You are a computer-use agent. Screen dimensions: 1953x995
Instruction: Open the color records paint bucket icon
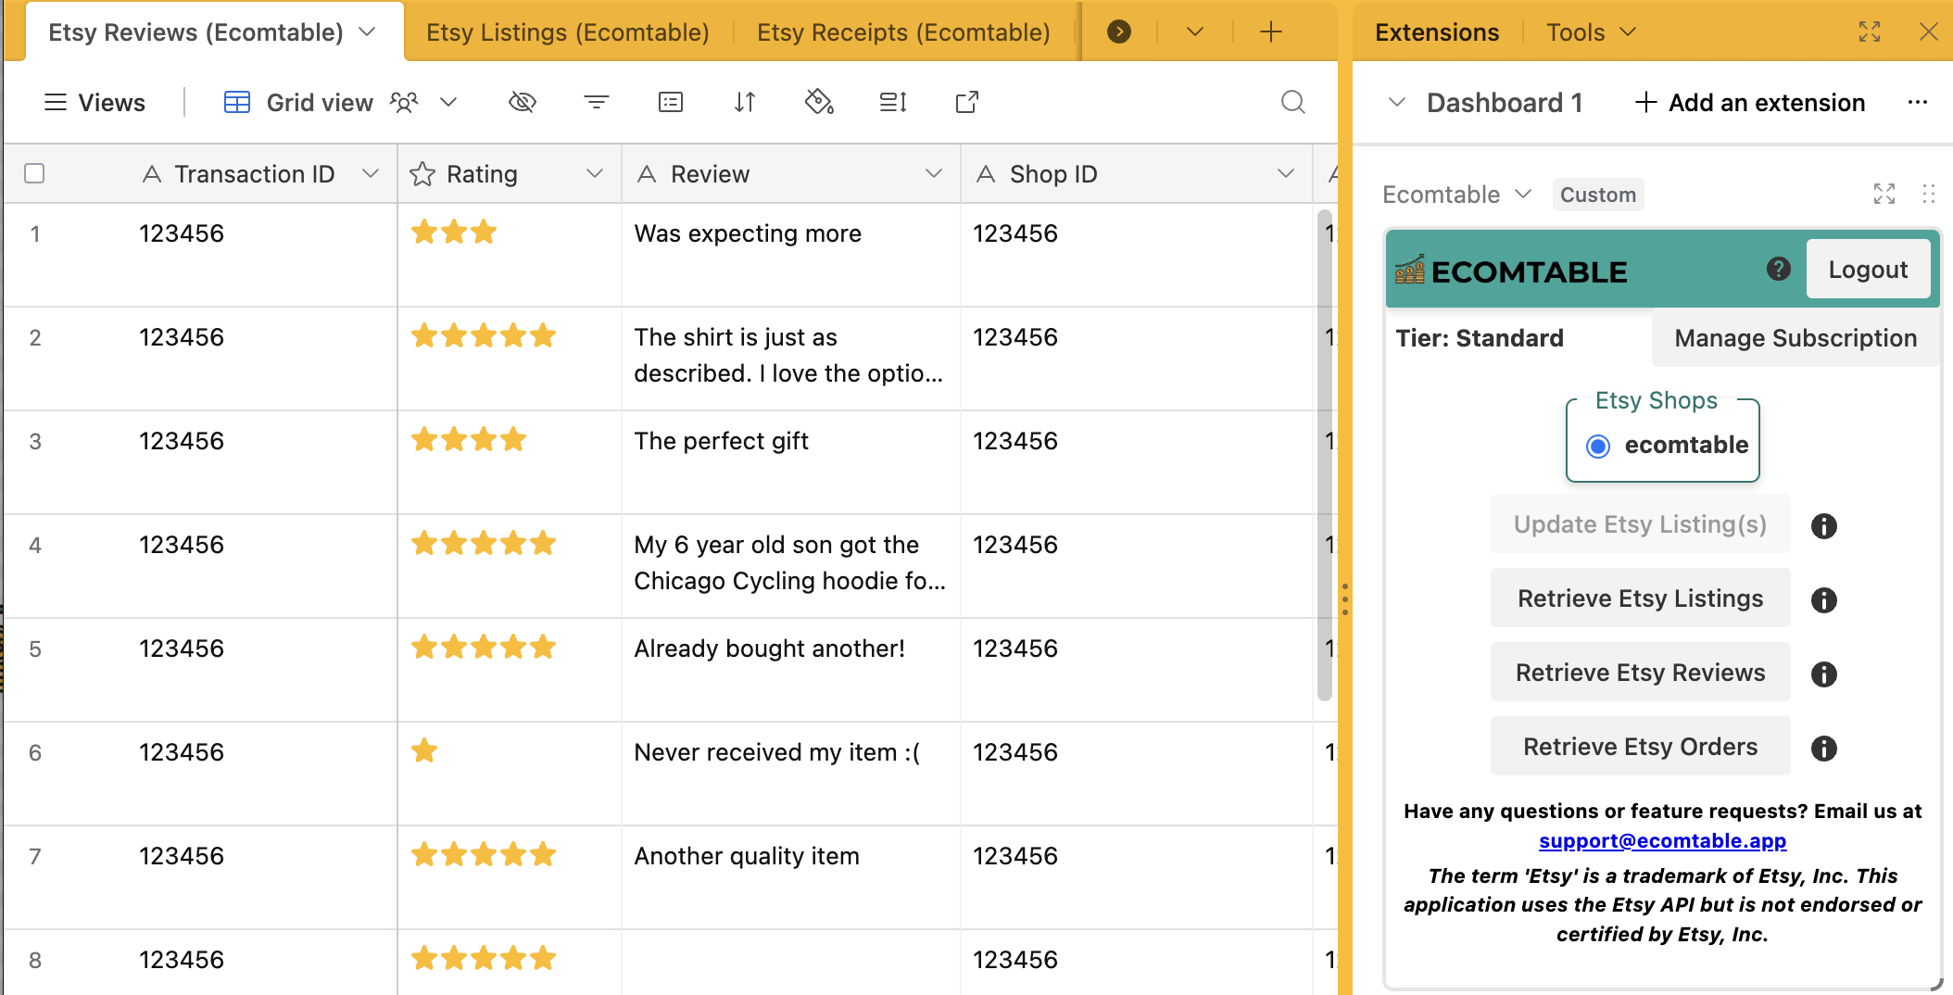point(819,102)
